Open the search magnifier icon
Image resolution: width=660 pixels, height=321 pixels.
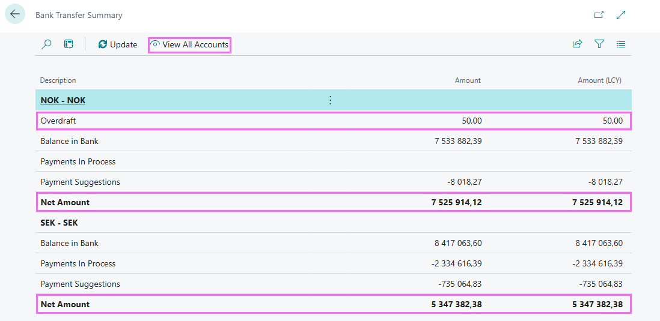(46, 44)
